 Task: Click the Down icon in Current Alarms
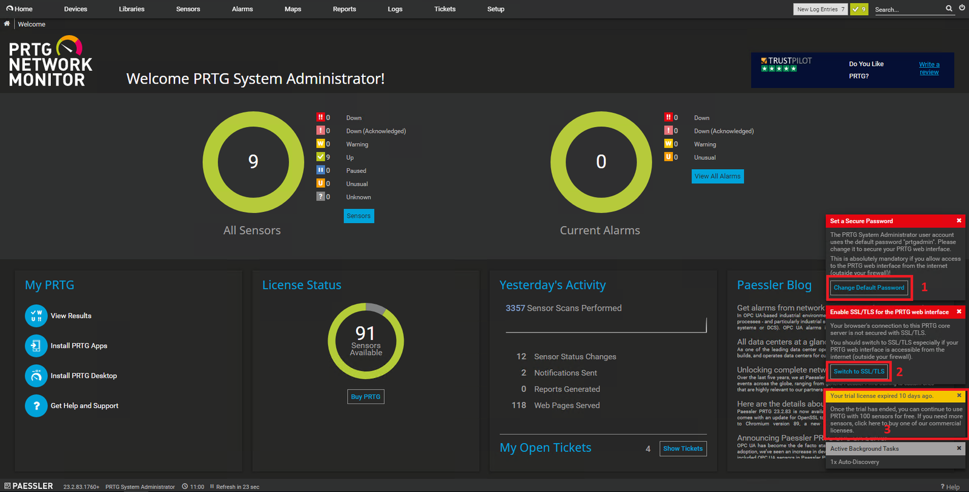pos(668,117)
